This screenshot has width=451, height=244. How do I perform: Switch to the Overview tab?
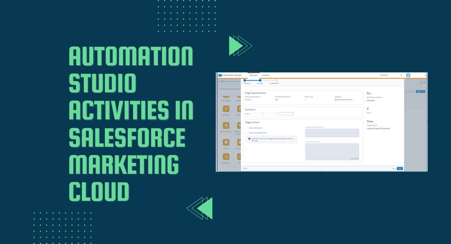pos(254,75)
